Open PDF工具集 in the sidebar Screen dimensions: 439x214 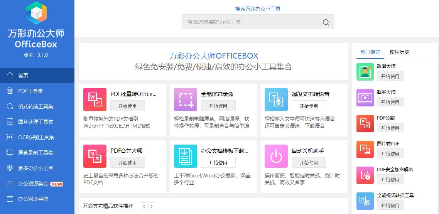coord(37,91)
